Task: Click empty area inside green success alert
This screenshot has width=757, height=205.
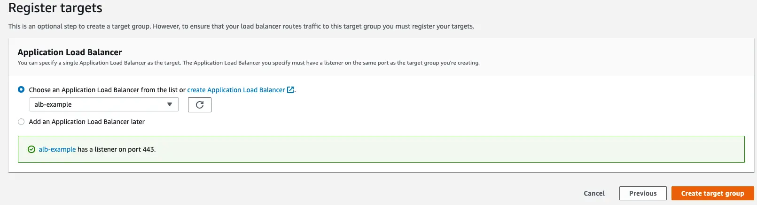Action: click(446, 149)
